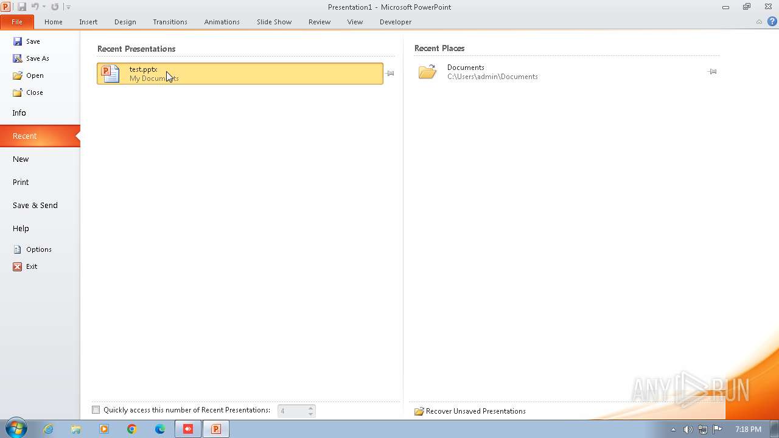The height and width of the screenshot is (438, 779).
Task: Open PowerPoint Options
Action: pos(32,249)
